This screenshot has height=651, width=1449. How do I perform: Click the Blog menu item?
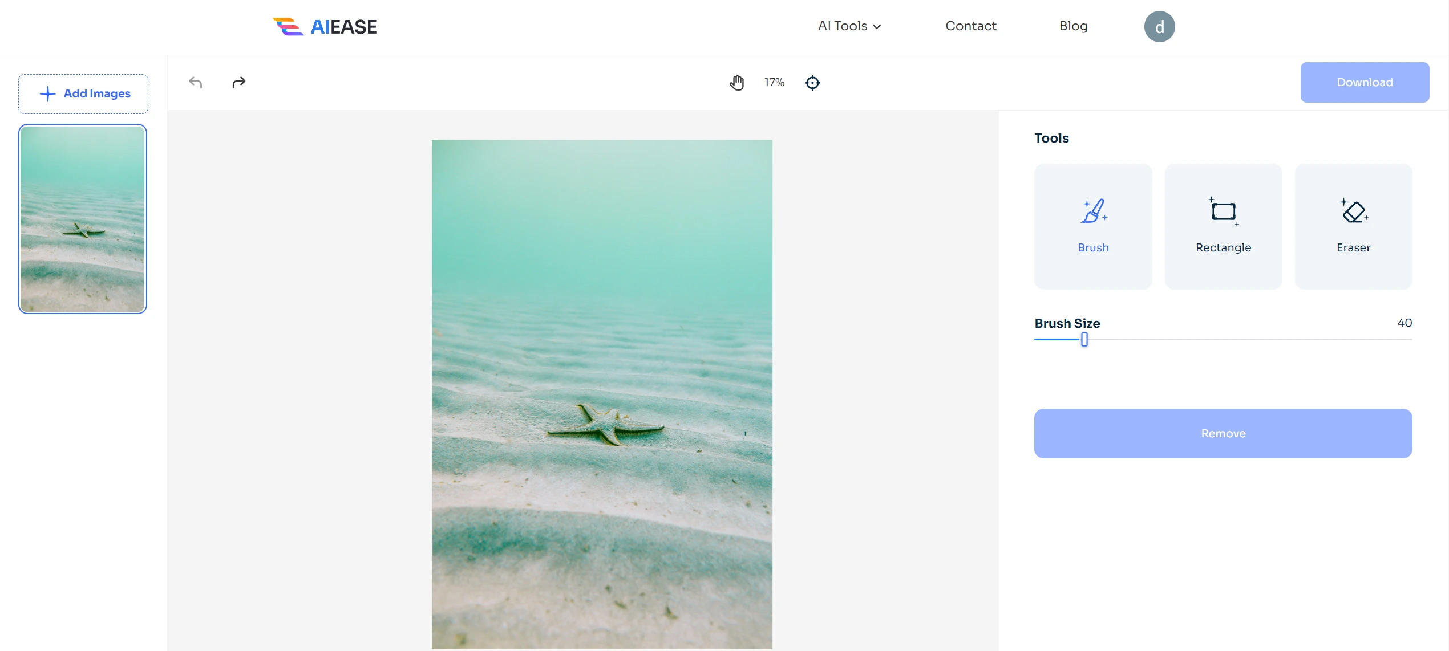[1074, 25]
